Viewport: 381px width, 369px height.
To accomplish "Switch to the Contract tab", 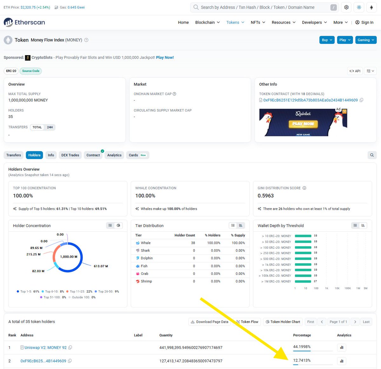I will [x=93, y=155].
